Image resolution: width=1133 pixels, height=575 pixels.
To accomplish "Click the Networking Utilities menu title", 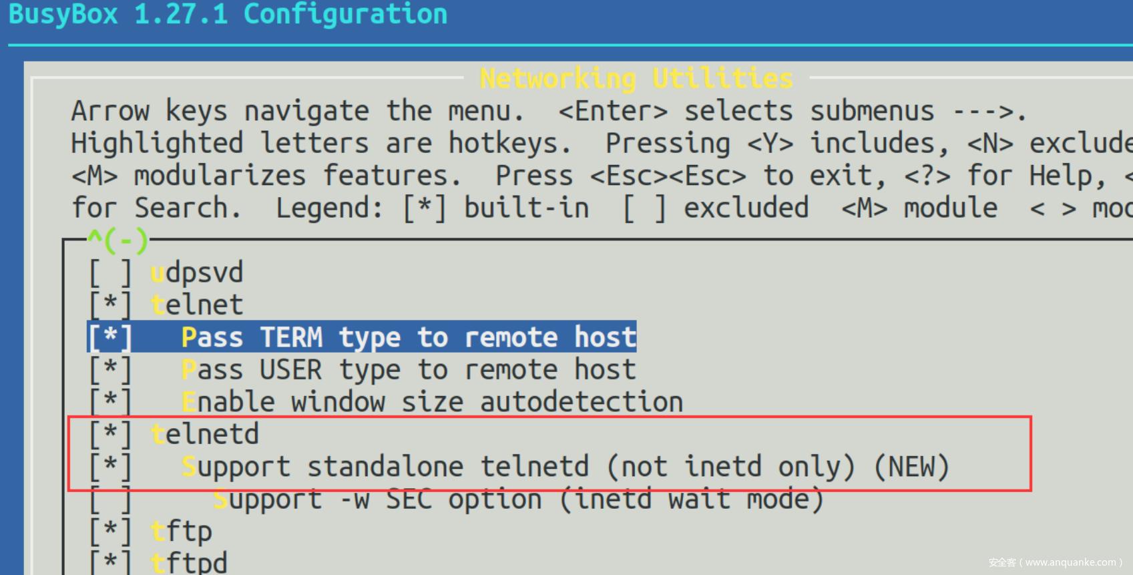I will coord(636,79).
